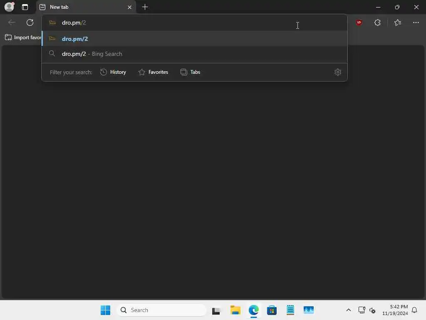Screen dimensions: 426x320
Task: Click the Microsoft Edge taskbar icon
Action: 253,310
